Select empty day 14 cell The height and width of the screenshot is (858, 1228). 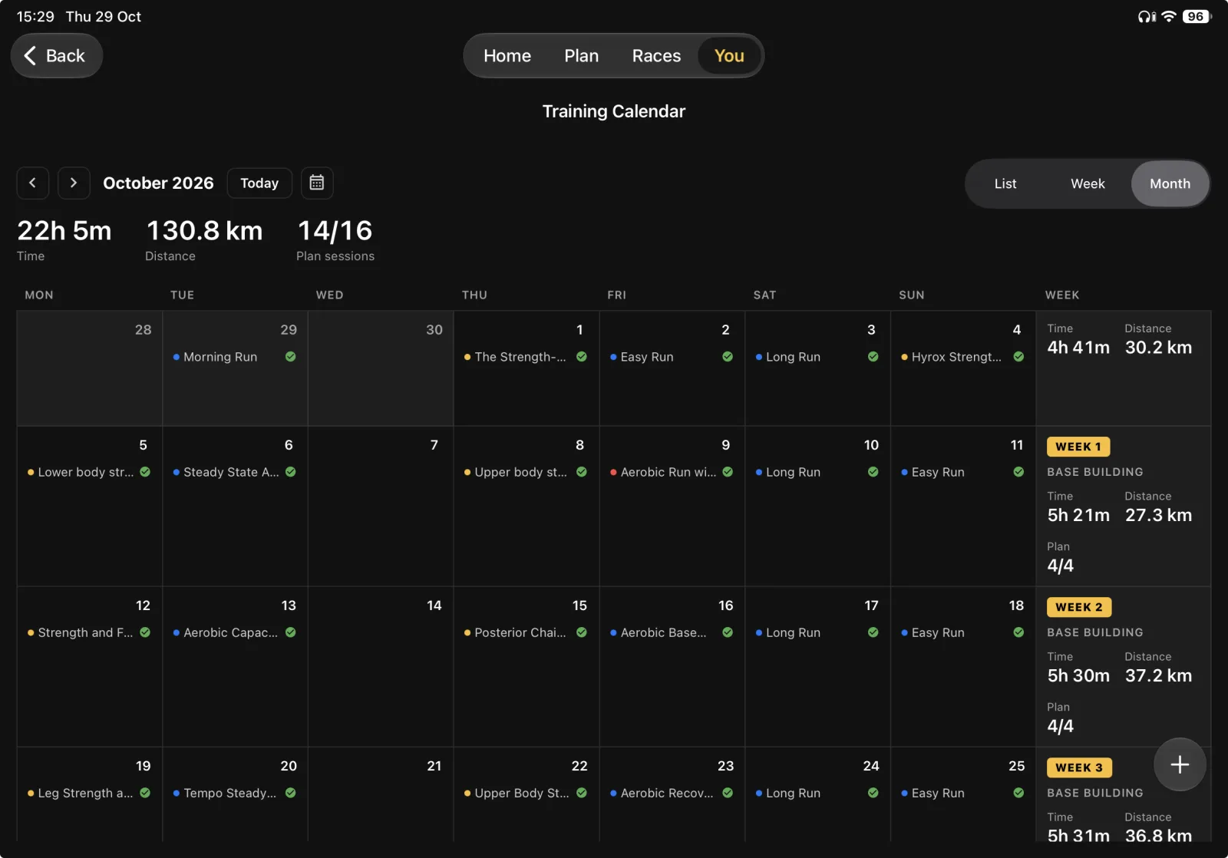[381, 667]
